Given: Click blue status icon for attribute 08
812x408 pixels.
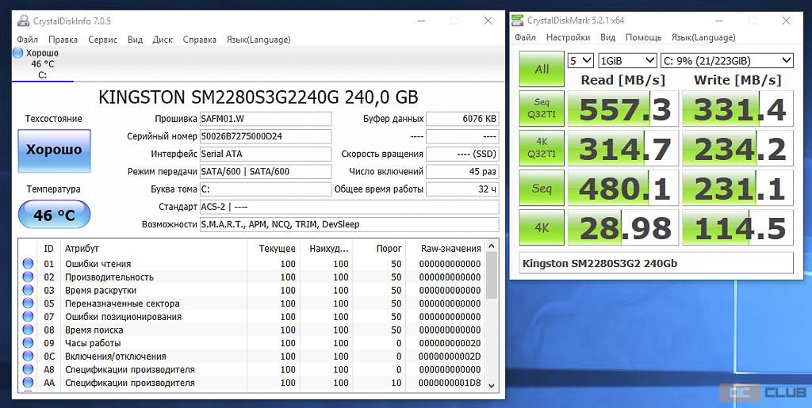Looking at the screenshot, I should (28, 330).
